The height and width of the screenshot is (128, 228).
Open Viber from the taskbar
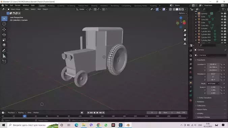[x=91, y=125]
